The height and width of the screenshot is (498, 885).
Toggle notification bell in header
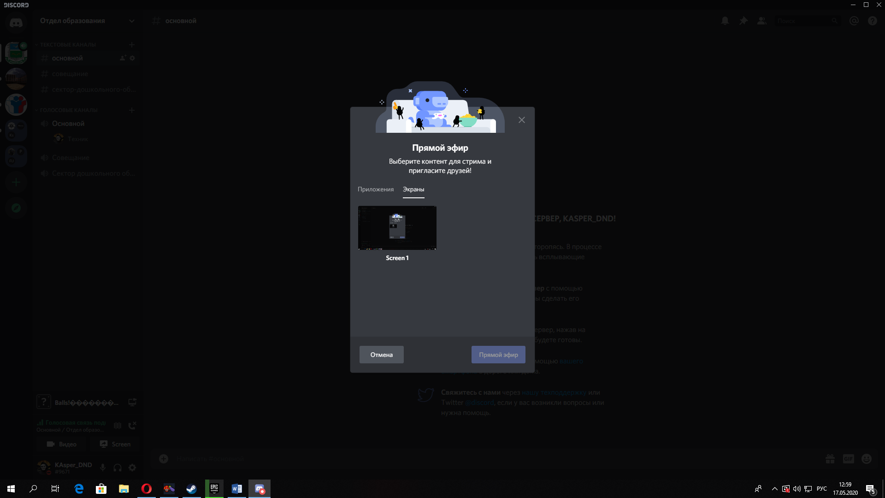[725, 21]
